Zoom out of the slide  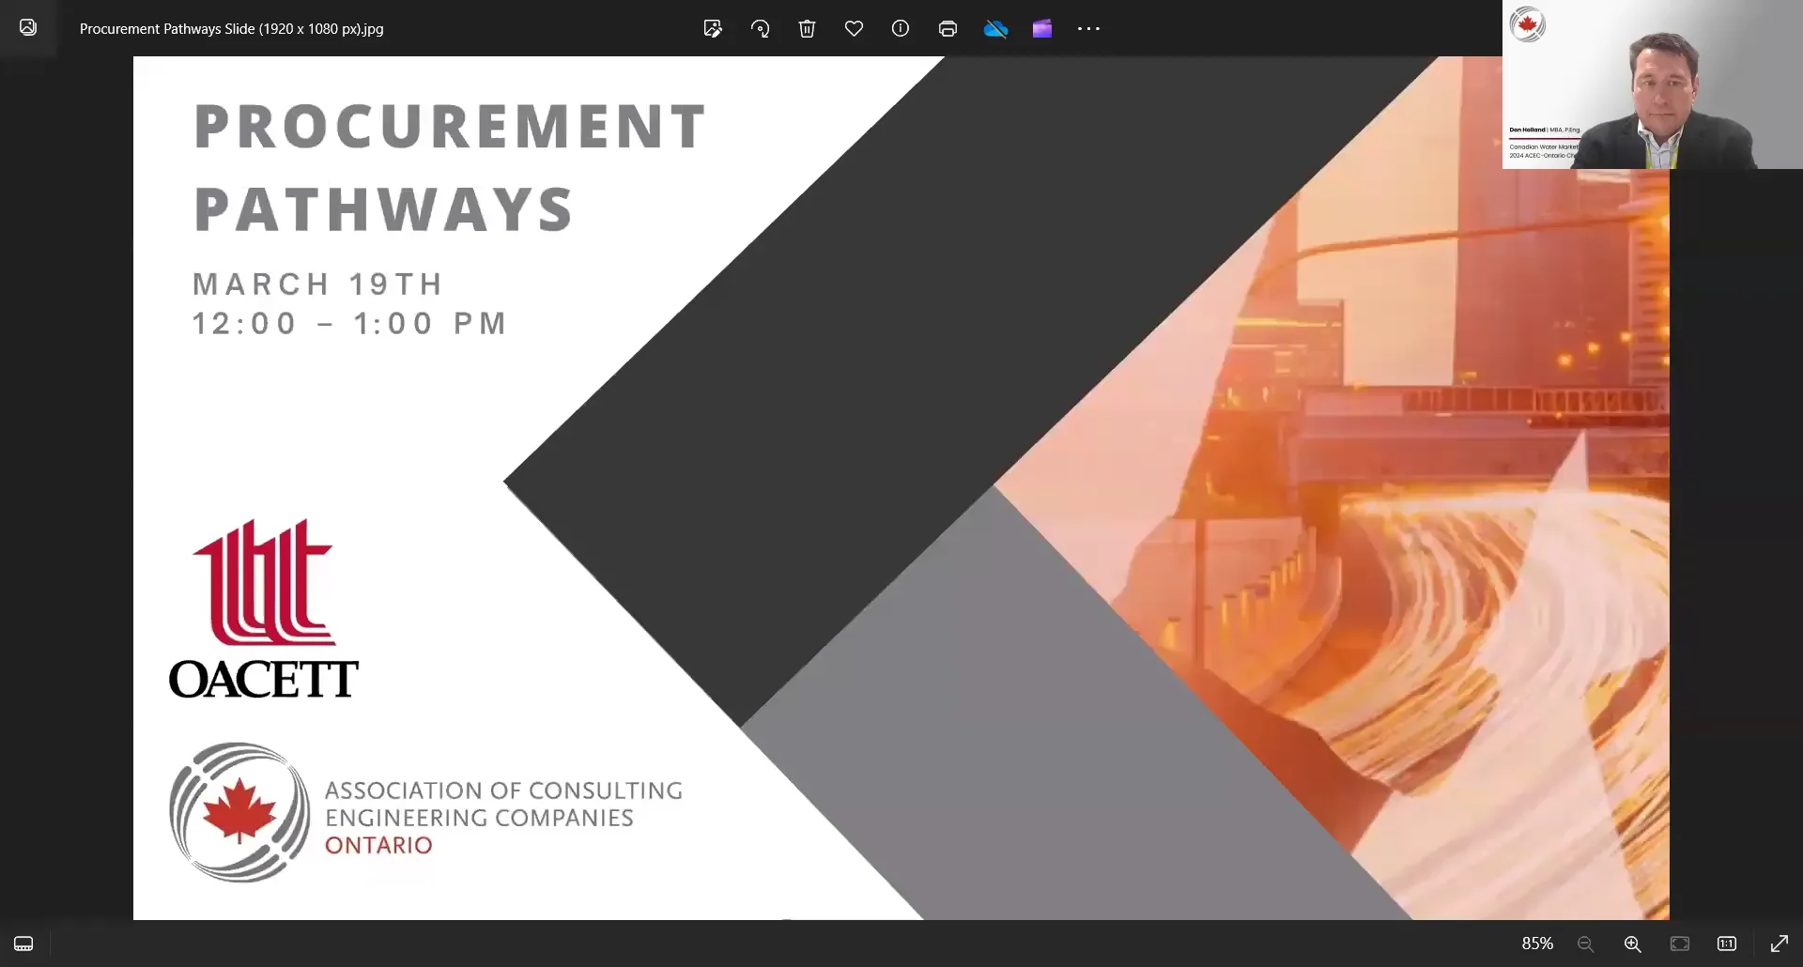[x=1585, y=944]
